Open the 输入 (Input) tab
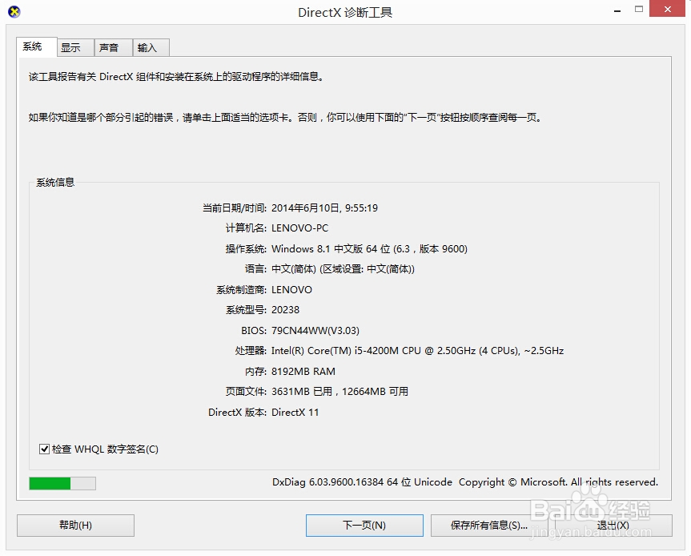 coord(150,47)
